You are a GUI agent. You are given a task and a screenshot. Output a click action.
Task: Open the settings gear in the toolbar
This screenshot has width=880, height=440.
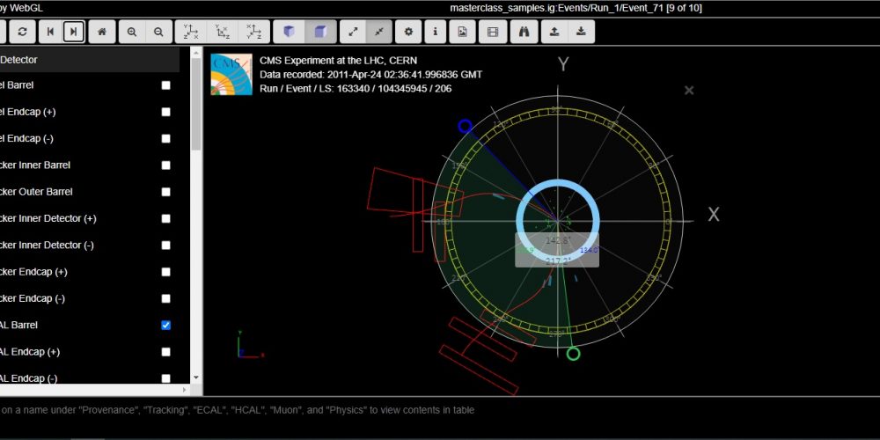click(x=408, y=33)
